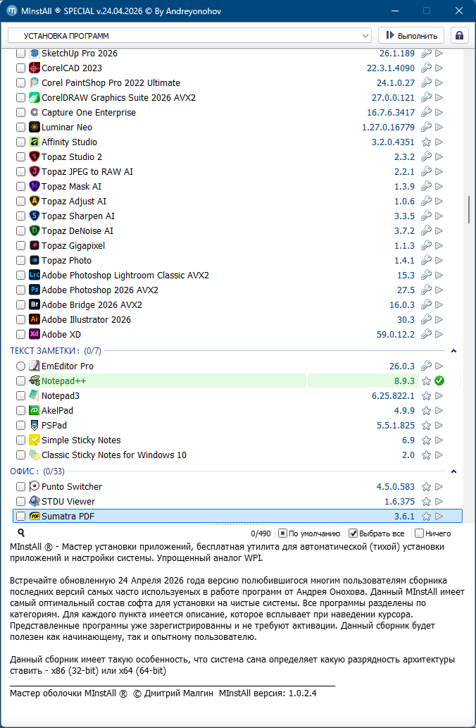Screen dimensions: 476x728
Task: Click the play arrow for Topaz Gigapixel
Action: pyautogui.click(x=439, y=246)
